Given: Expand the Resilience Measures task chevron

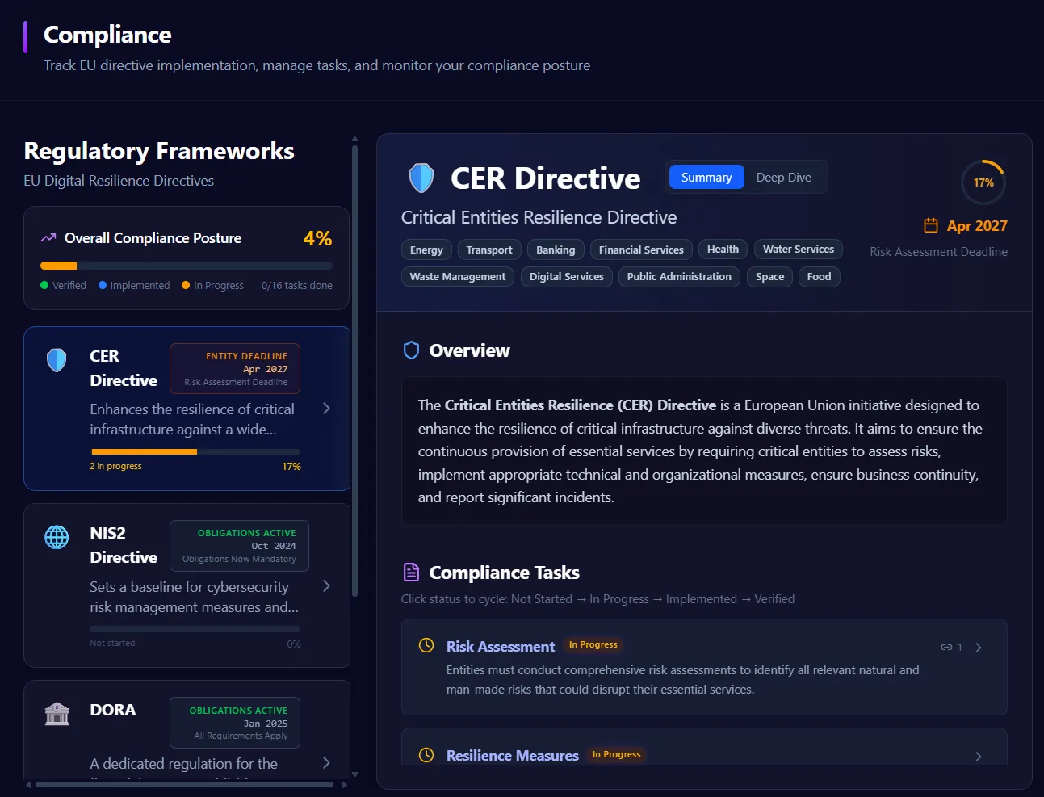Looking at the screenshot, I should pos(979,757).
